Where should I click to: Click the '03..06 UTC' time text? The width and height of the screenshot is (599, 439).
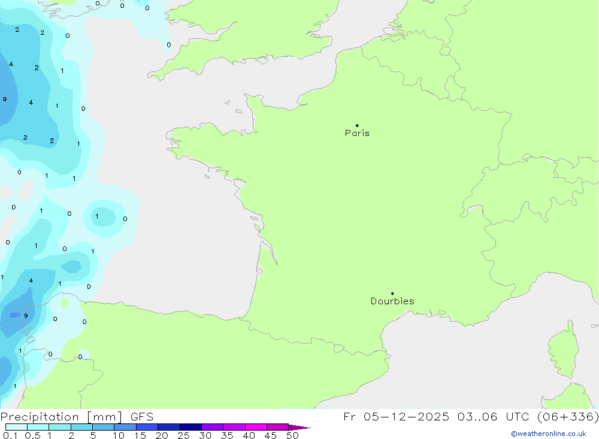click(494, 417)
